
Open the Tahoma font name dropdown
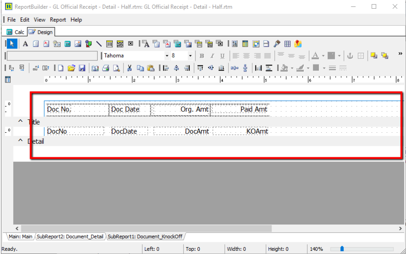[x=167, y=56]
